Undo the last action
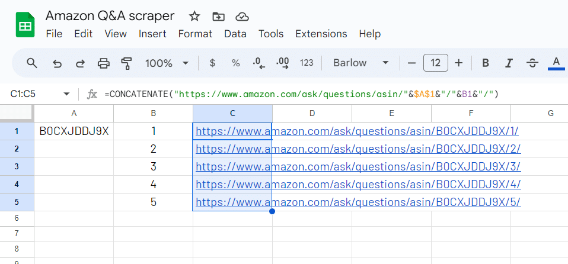 pos(58,63)
